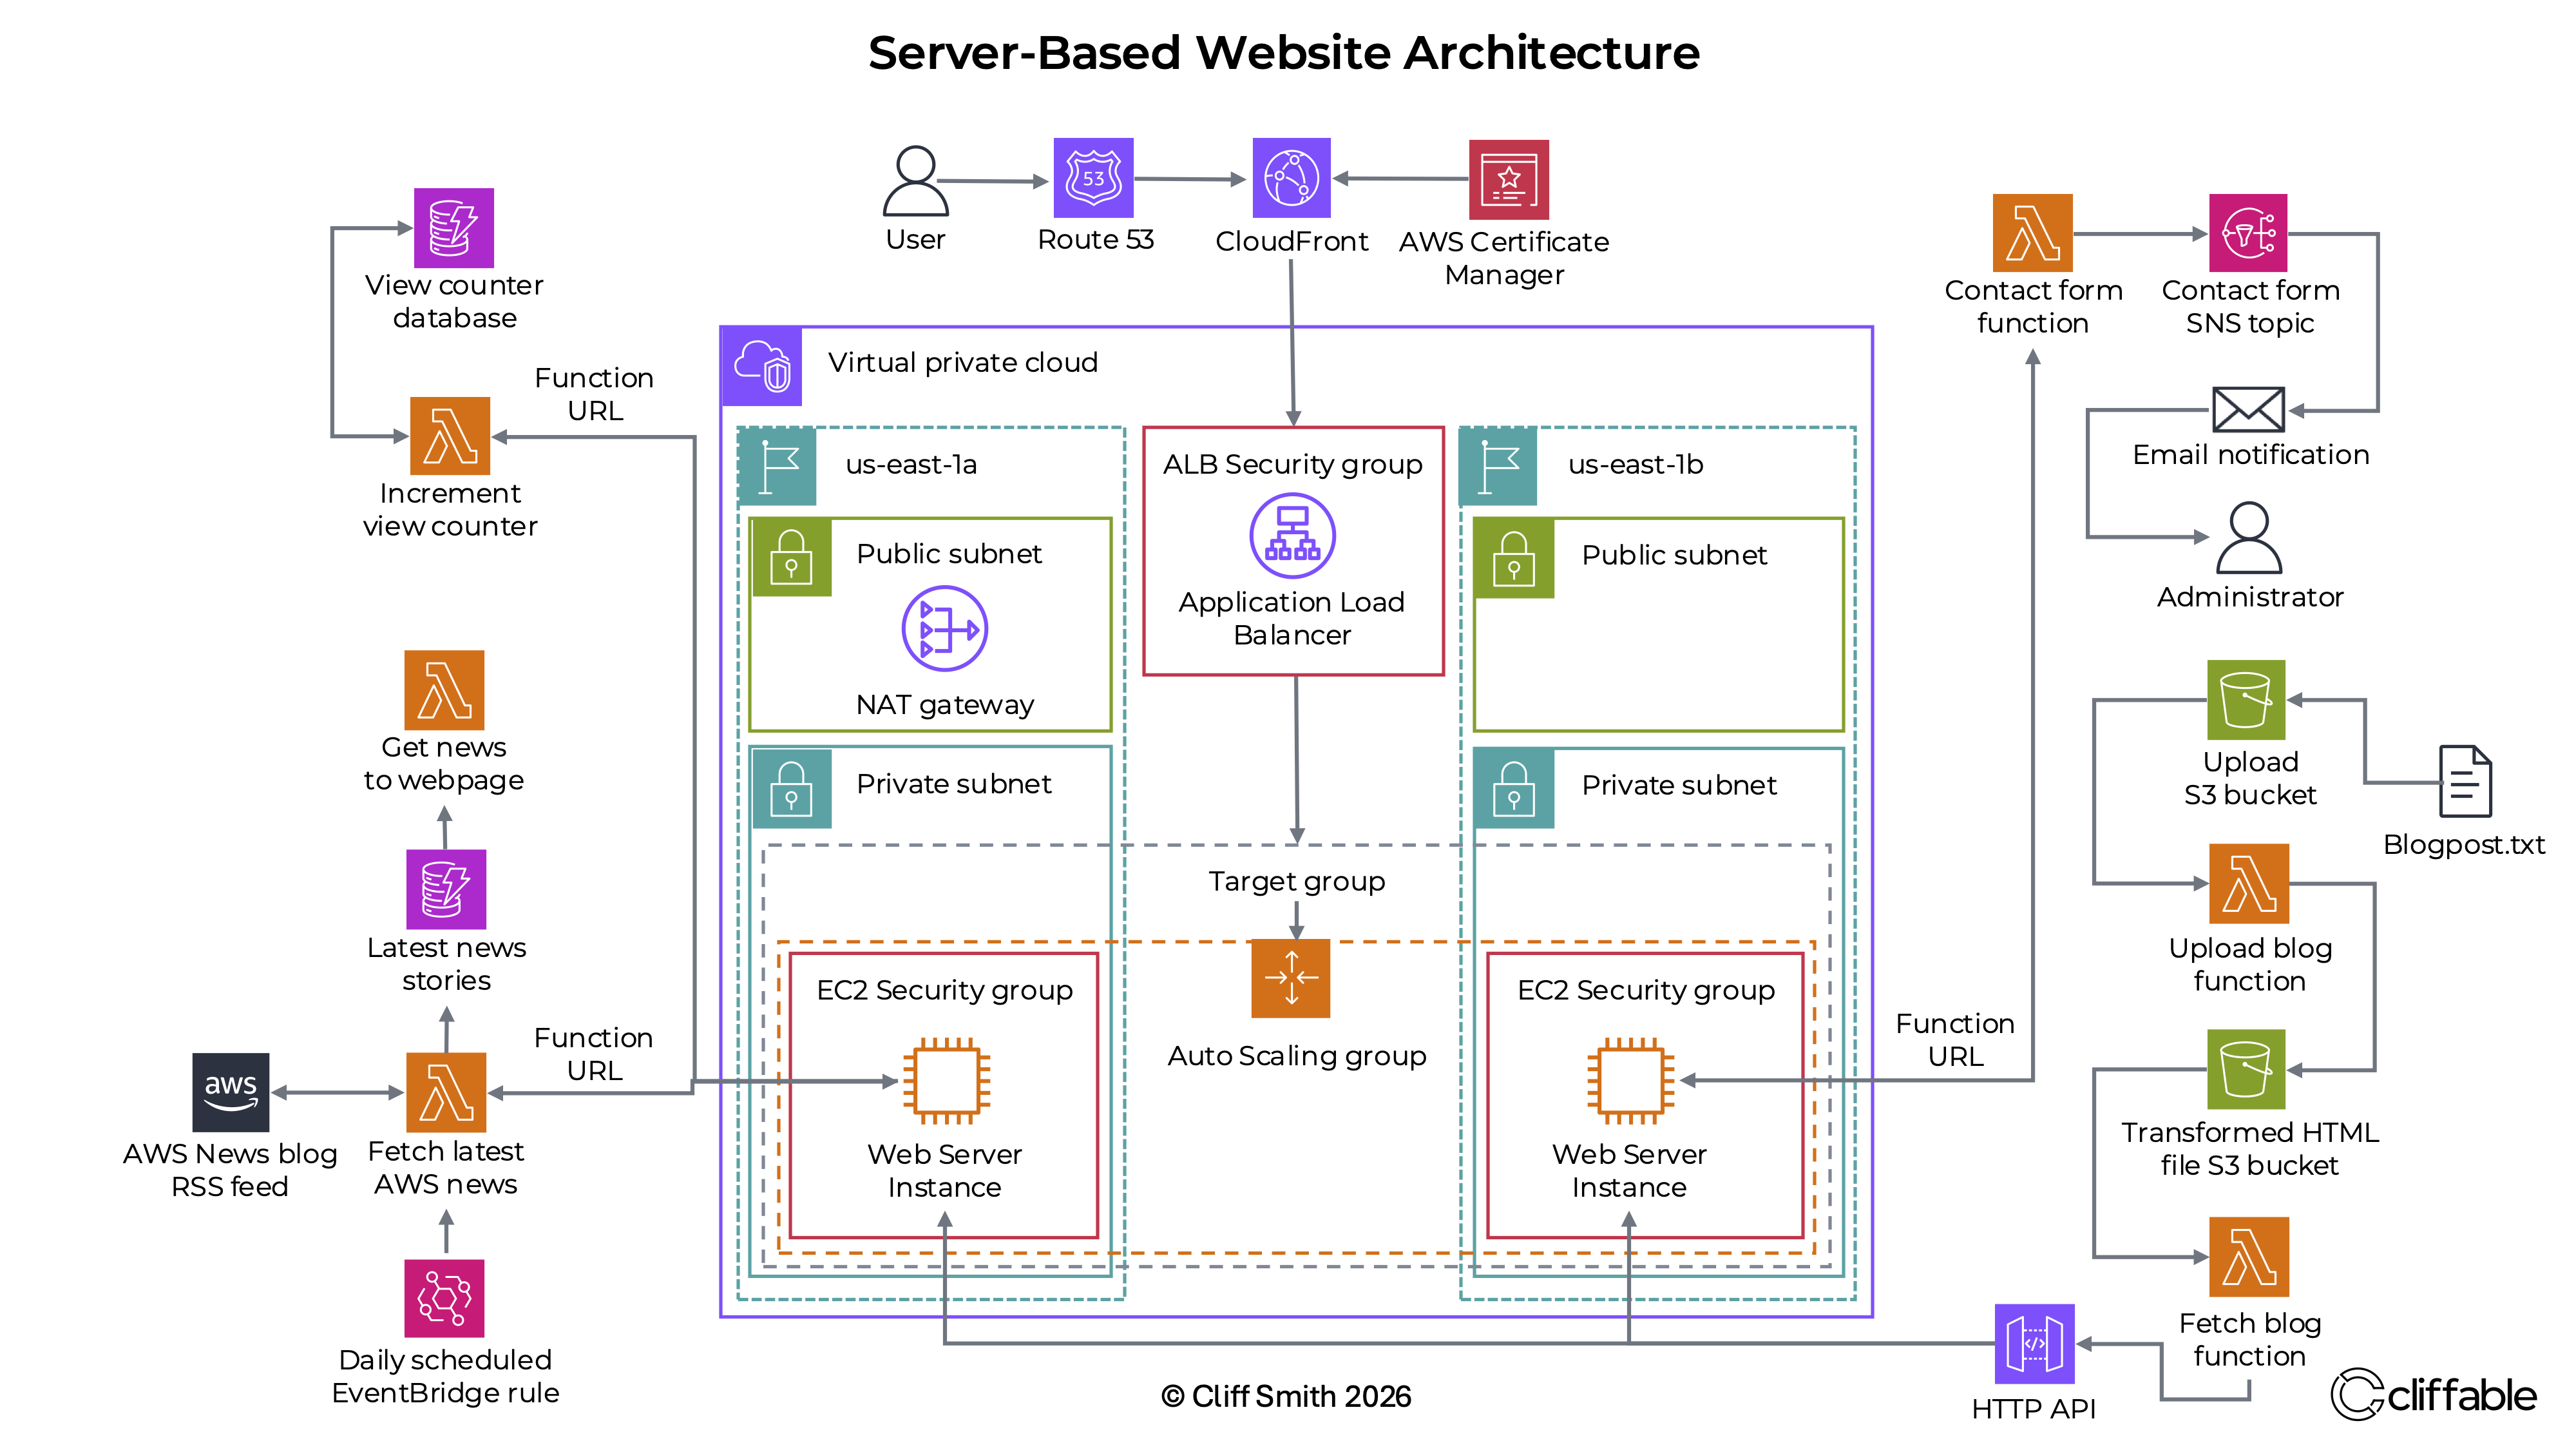Click the Function URL label near Fetch latest AWS news

click(594, 1054)
